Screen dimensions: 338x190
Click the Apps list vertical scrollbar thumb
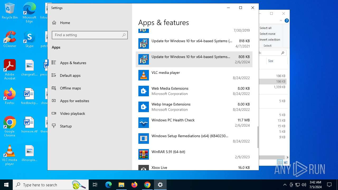click(x=258, y=137)
